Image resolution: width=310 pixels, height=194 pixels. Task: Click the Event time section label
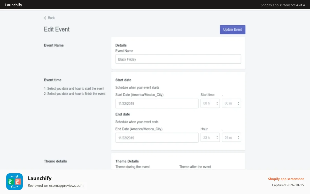[53, 80]
